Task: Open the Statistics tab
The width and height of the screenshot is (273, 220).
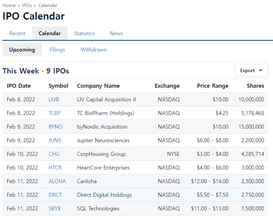Action: 85,33
